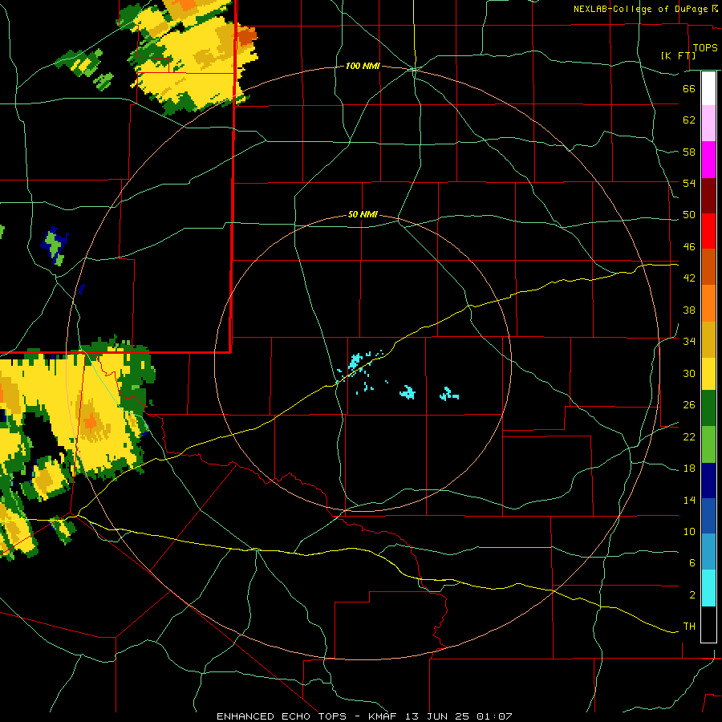722x722 pixels.
Task: Click the legend value 66
Action: tap(689, 88)
